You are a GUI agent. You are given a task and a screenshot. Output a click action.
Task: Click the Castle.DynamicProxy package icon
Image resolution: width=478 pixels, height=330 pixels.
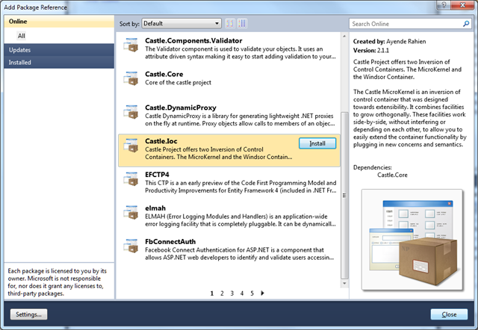coord(131,112)
